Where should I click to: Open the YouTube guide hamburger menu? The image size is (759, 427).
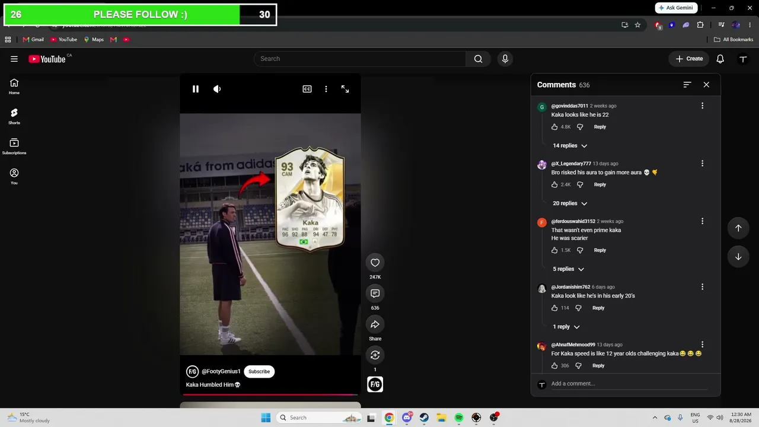(14, 59)
